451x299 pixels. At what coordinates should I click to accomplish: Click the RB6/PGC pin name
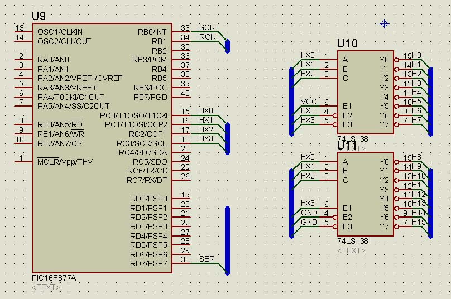150,88
